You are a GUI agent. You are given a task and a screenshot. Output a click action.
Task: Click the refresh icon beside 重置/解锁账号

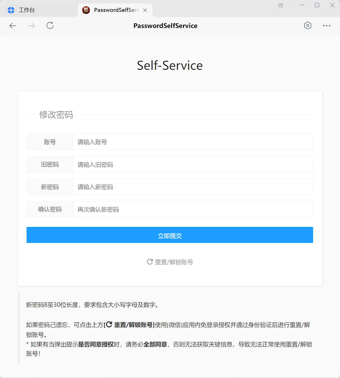[149, 262]
